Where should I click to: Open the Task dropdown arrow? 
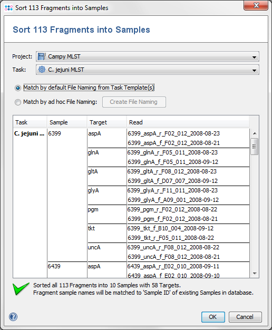(254, 70)
